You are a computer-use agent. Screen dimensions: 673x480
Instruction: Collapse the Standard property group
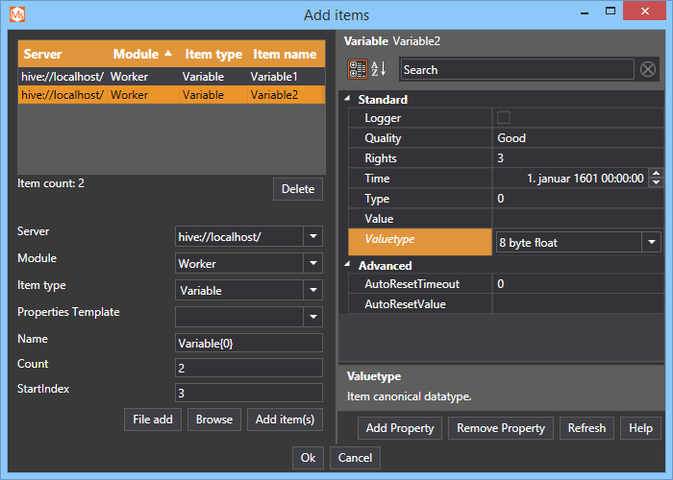coord(347,100)
